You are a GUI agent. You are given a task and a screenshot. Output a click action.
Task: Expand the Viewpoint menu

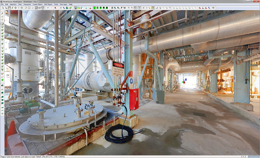[x=27, y=4]
